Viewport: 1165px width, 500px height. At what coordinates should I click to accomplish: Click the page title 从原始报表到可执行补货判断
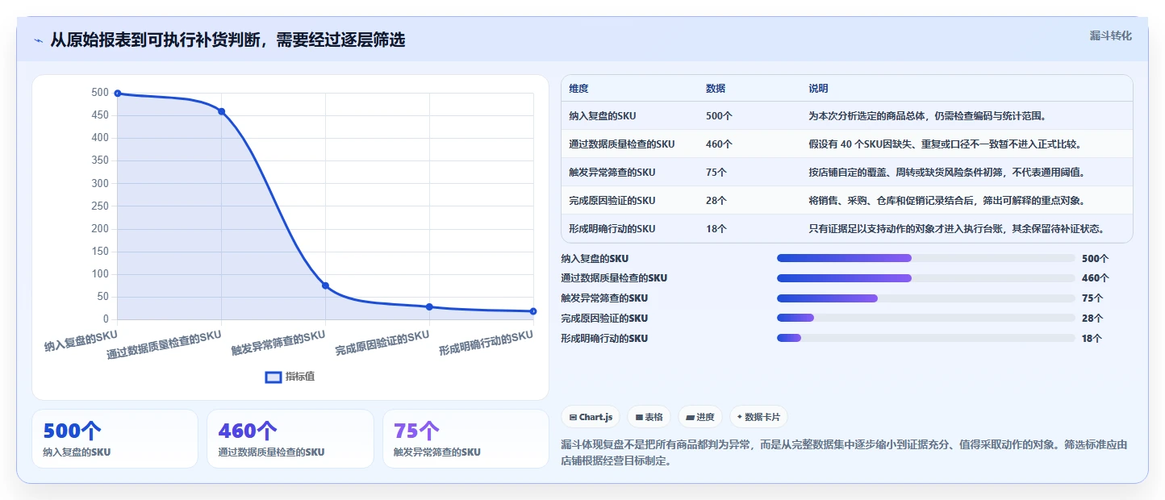tap(228, 40)
